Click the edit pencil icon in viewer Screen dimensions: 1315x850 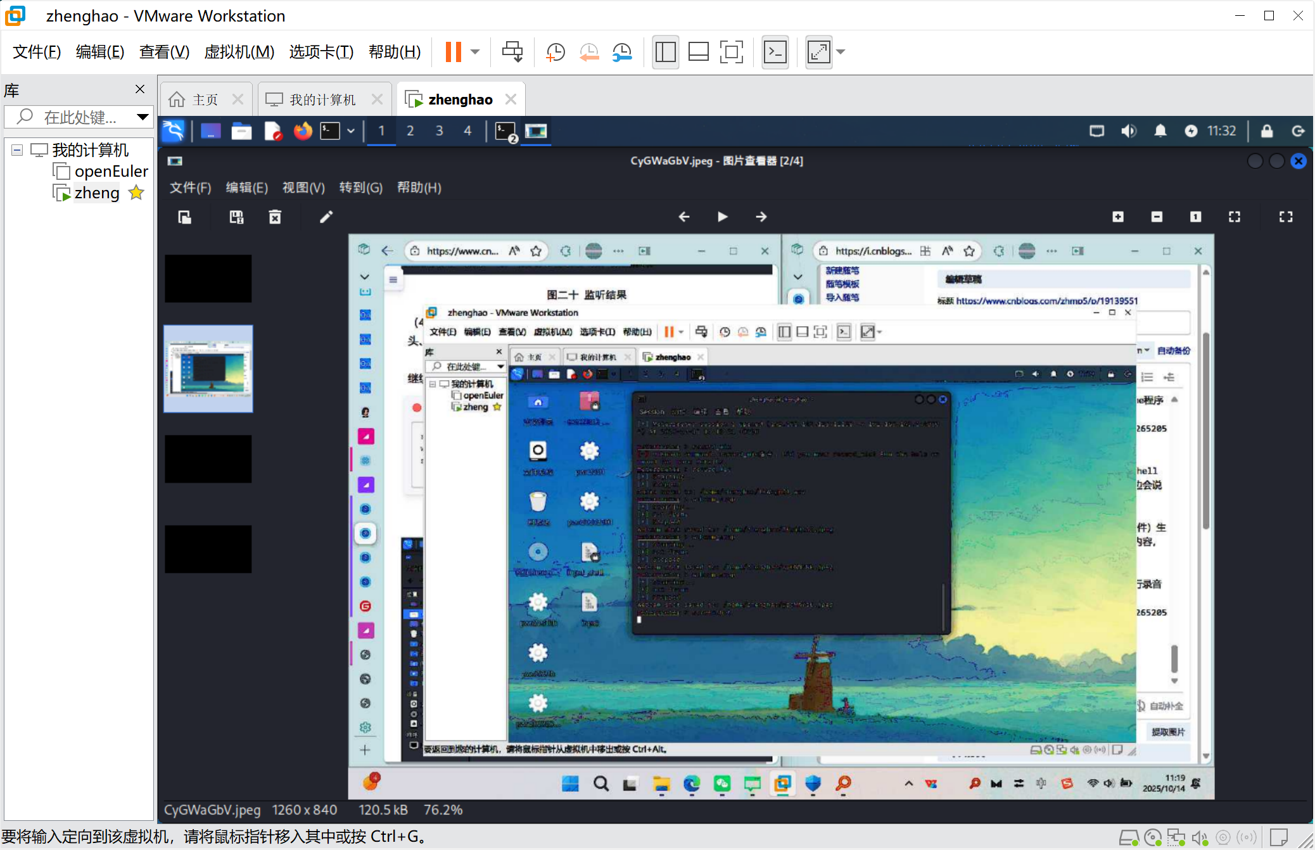tap(326, 217)
